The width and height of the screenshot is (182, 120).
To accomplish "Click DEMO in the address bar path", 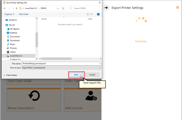I will [43, 8].
